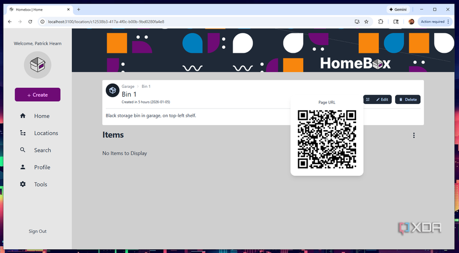Image resolution: width=459 pixels, height=253 pixels.
Task: Open the browser Extensions puzzle icon
Action: coord(381,22)
